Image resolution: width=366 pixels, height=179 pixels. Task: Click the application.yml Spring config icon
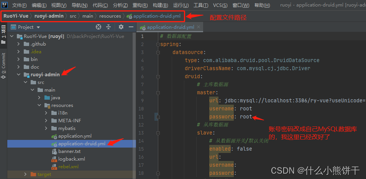tap(54, 136)
